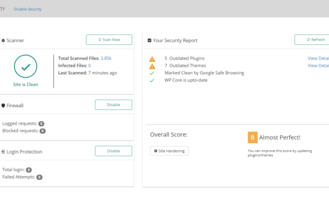
Task: Click the Disable Security link
Action: [27, 9]
